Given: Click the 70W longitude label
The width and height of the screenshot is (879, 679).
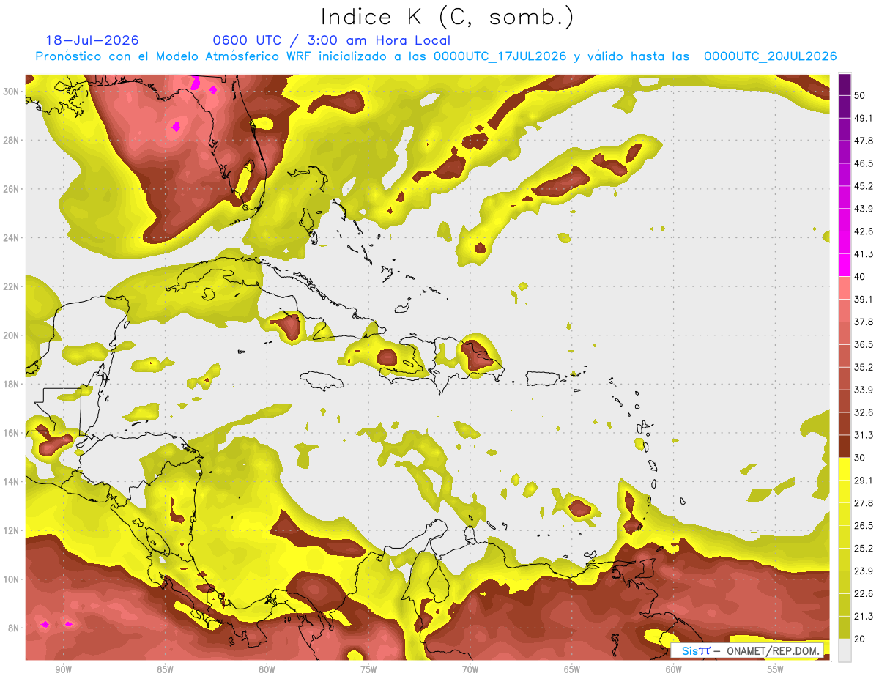Looking at the screenshot, I should pos(470,670).
